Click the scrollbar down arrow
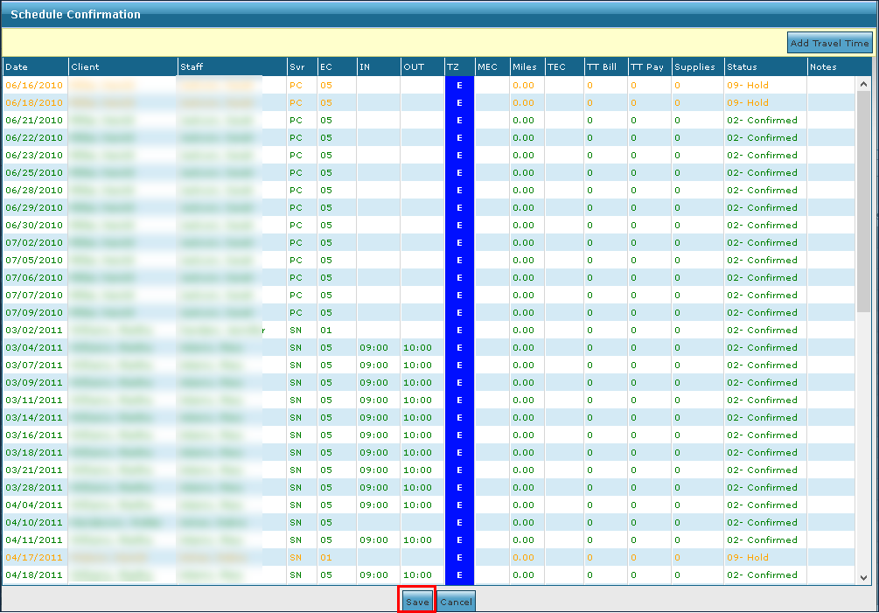Screen dimensions: 879x613 pos(863,577)
